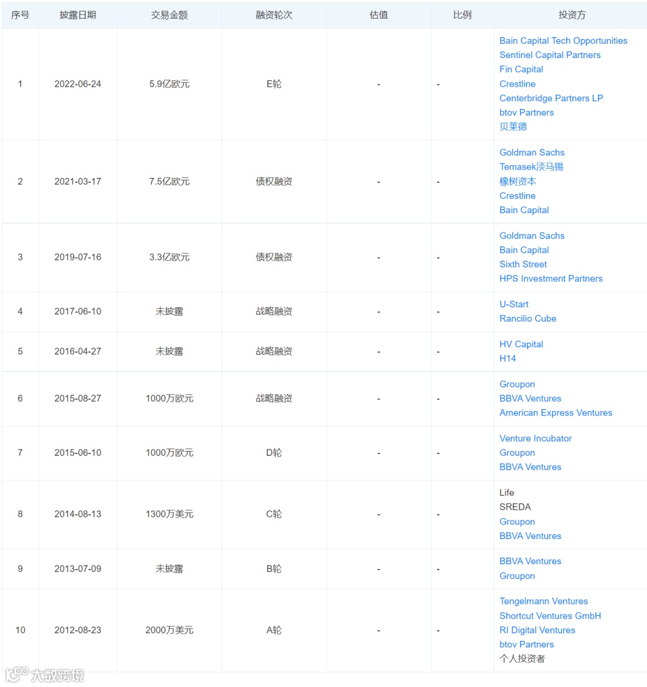Open Venture Incubator investor link
The width and height of the screenshot is (647, 687).
pos(535,438)
